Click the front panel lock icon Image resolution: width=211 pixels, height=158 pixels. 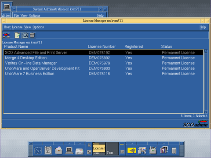89,145
